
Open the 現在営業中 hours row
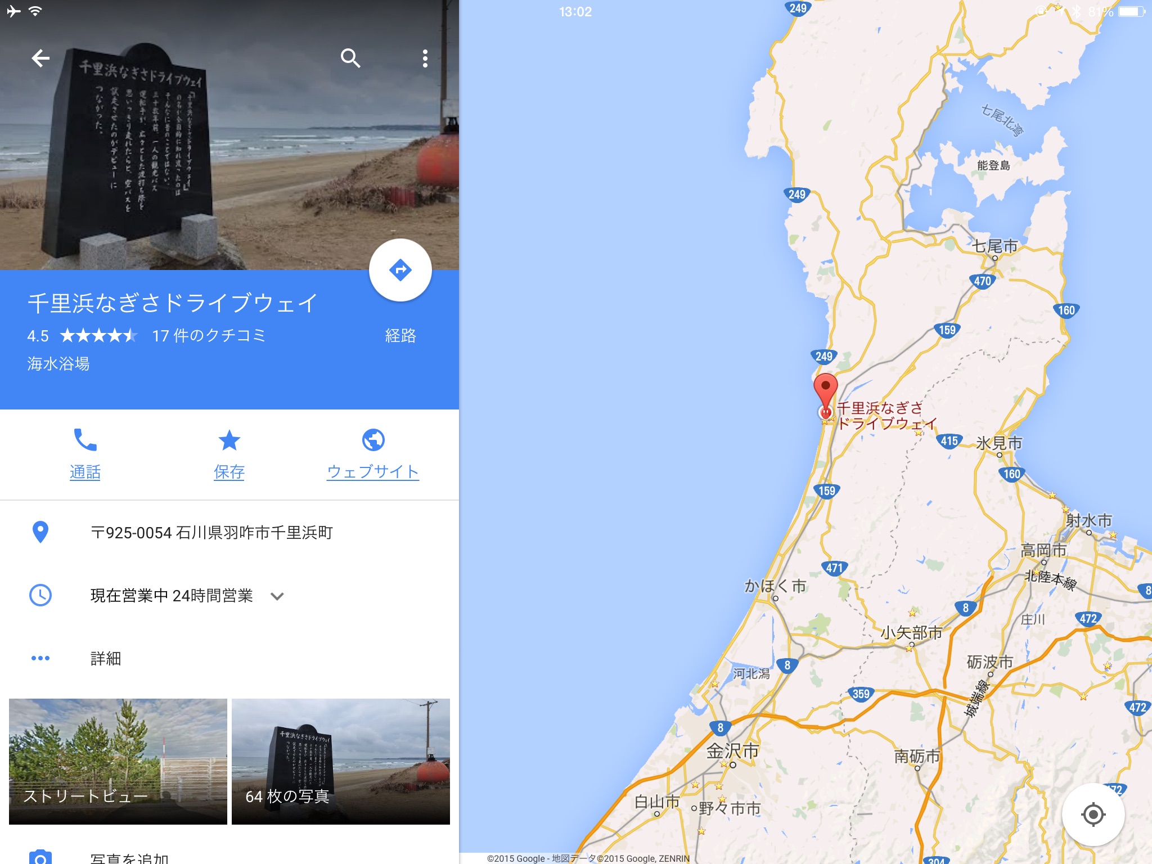point(229,595)
